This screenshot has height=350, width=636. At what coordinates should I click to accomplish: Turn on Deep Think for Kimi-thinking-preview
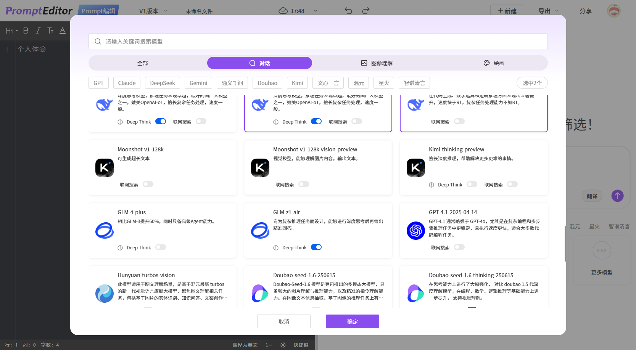pos(472,184)
